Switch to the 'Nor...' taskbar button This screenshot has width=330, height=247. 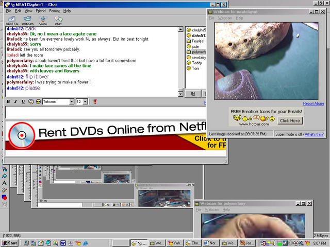(211, 243)
